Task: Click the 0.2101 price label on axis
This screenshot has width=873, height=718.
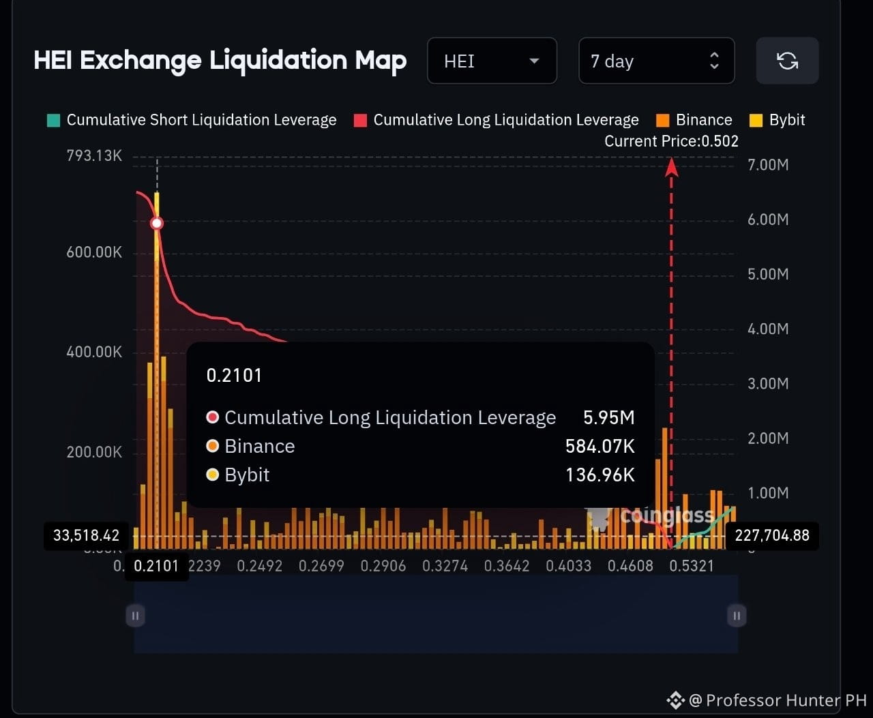Action: pos(156,566)
